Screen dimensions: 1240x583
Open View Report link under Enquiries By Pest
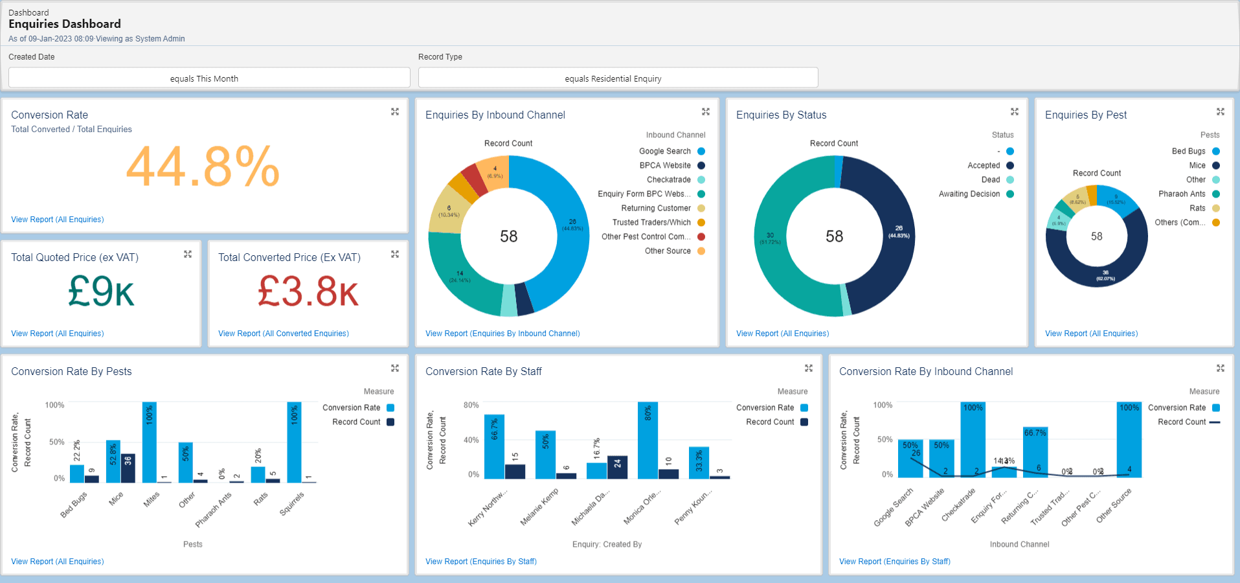click(x=1092, y=334)
